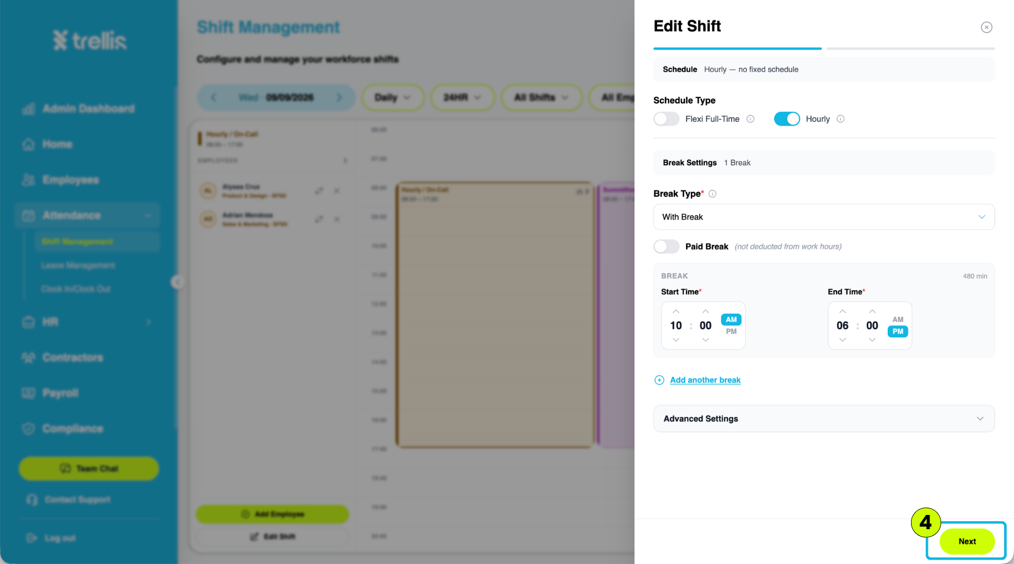
Task: Increase Start Time minutes with up arrow
Action: [x=705, y=311]
